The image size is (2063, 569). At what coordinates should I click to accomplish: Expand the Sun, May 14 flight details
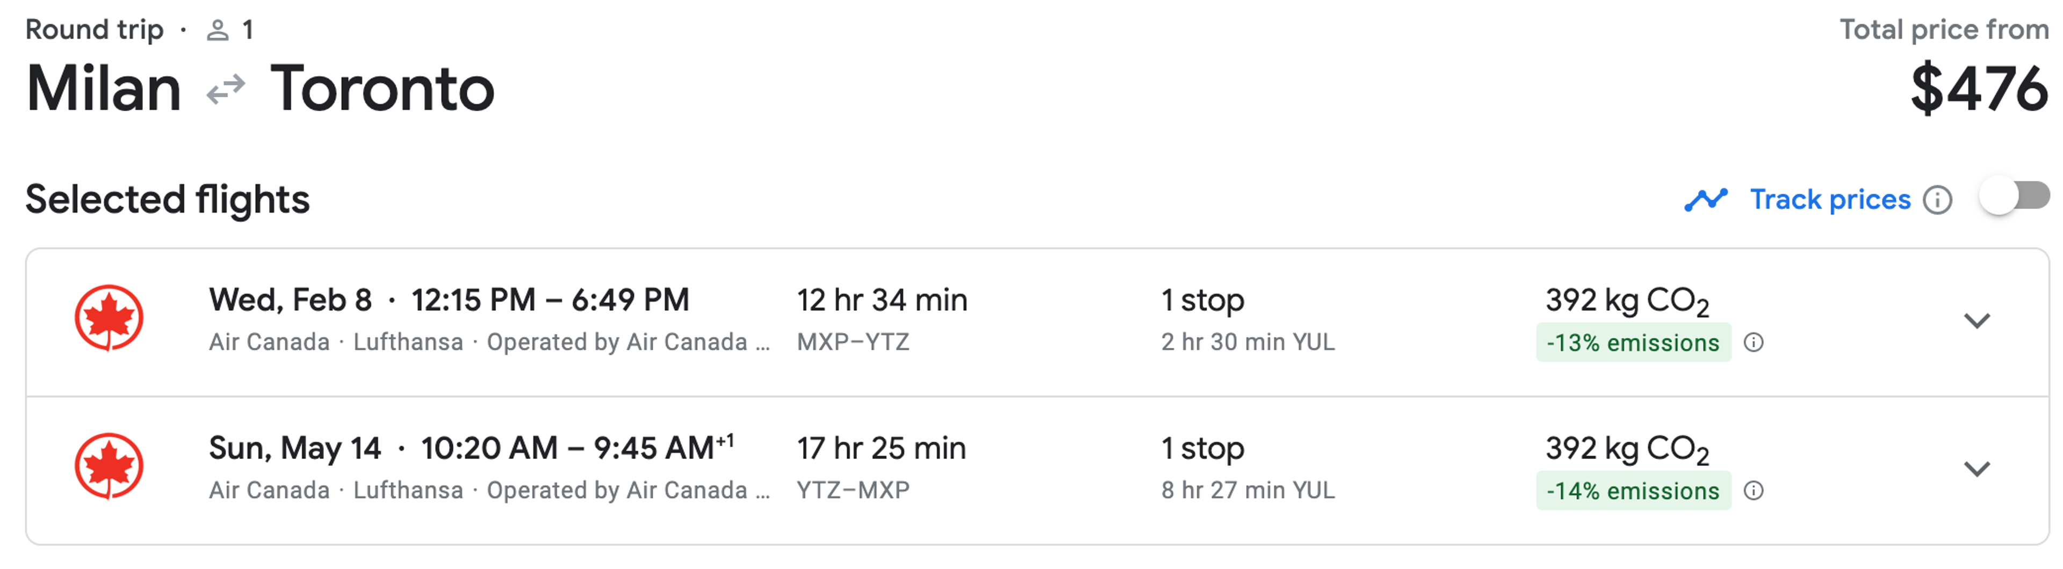coord(1977,469)
